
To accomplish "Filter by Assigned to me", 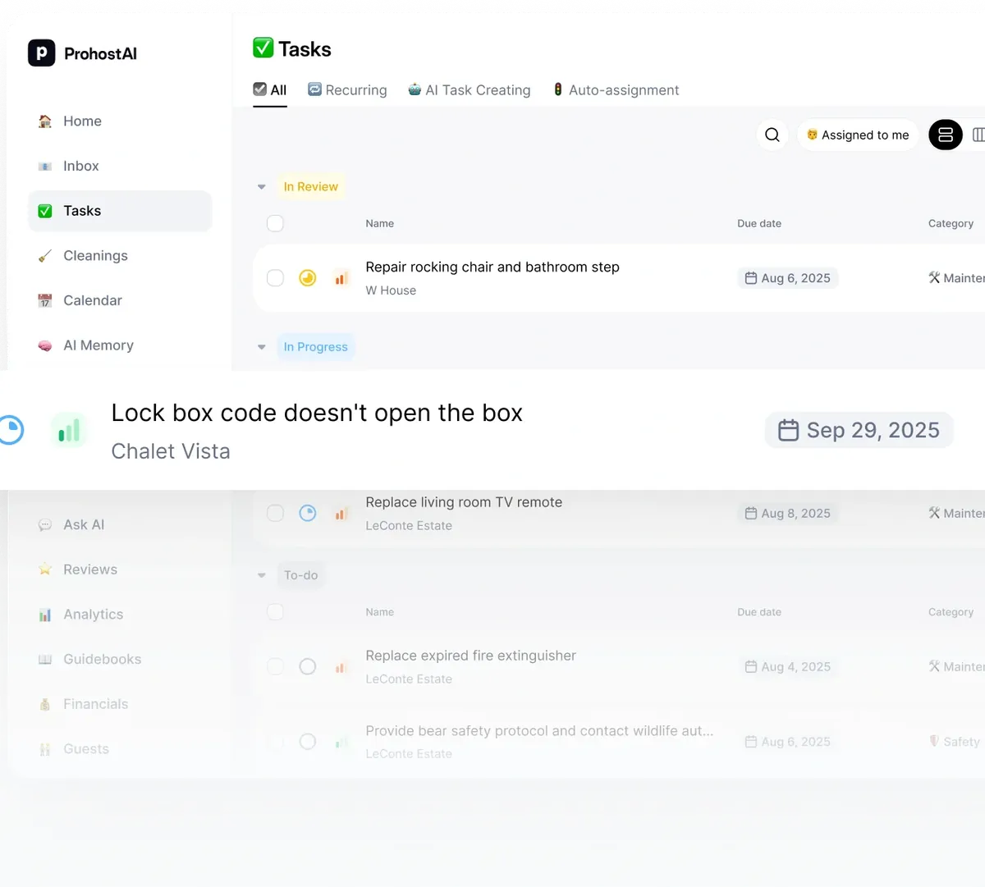I will click(x=858, y=135).
